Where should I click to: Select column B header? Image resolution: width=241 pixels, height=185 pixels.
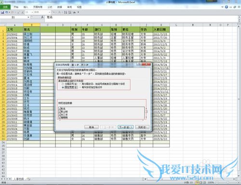click(32, 25)
